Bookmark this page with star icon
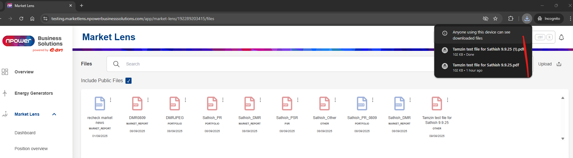The width and height of the screenshot is (573, 158). coord(495,19)
